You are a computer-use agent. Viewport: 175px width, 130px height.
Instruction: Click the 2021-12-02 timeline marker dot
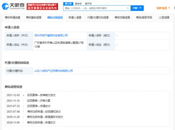[23, 95]
